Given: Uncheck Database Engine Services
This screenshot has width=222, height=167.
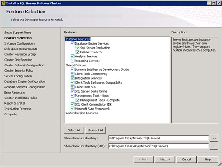Looking at the screenshot, I should [x=72, y=43].
